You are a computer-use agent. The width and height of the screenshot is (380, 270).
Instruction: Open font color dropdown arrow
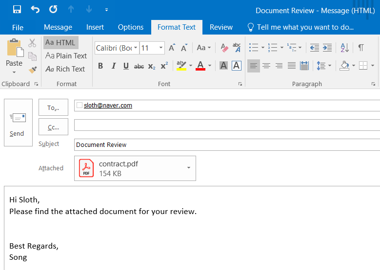(x=210, y=66)
